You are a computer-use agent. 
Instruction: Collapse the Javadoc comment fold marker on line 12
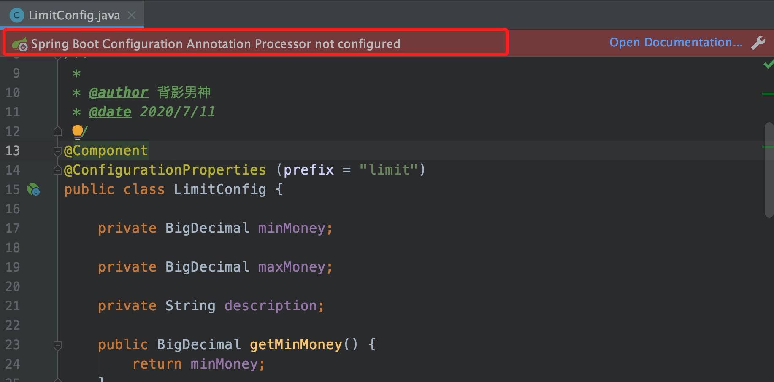coord(58,132)
